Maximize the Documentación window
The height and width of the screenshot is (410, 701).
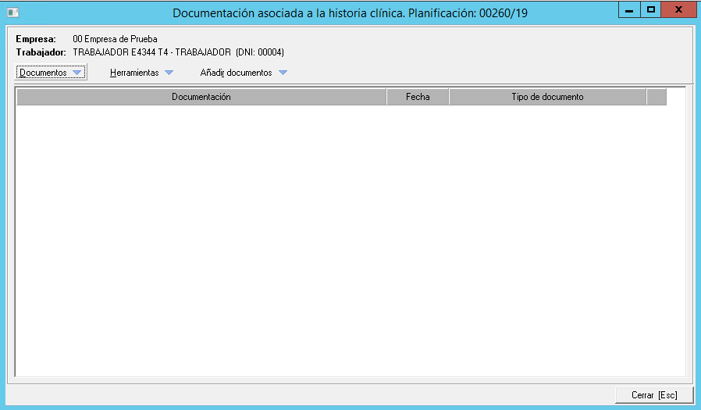click(x=650, y=10)
